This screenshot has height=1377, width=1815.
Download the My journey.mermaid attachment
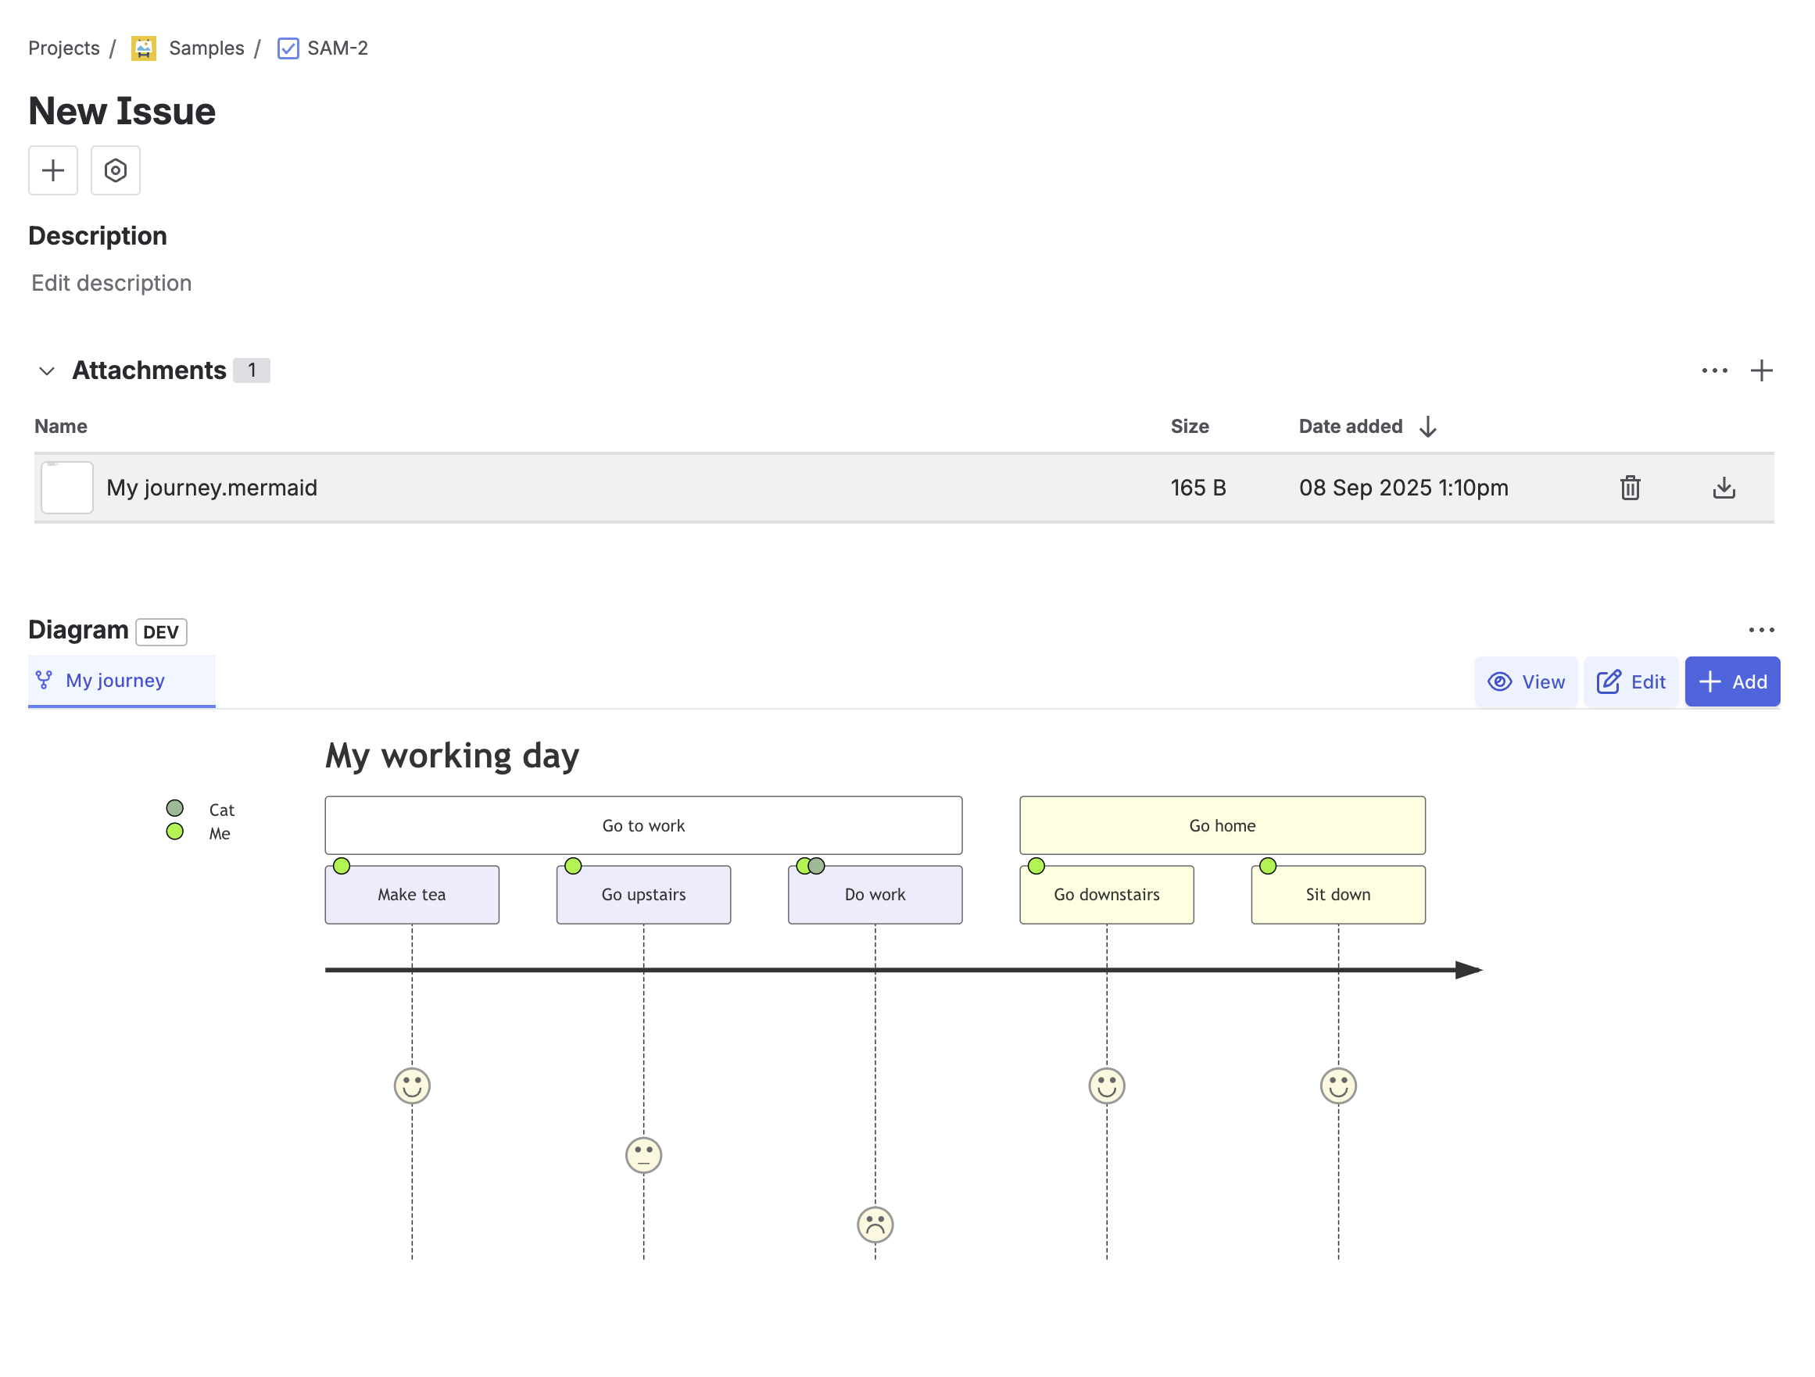pyautogui.click(x=1724, y=488)
